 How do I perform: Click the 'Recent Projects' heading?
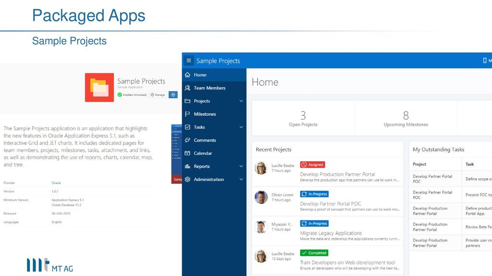[273, 149]
